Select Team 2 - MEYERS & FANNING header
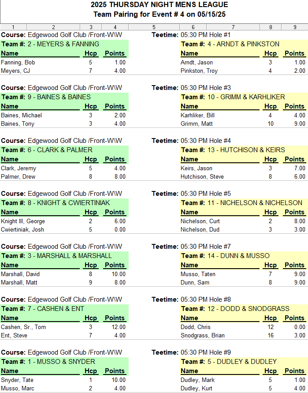 click(64, 44)
